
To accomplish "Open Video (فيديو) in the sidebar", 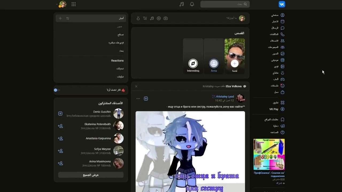I will pyautogui.click(x=279, y=66).
